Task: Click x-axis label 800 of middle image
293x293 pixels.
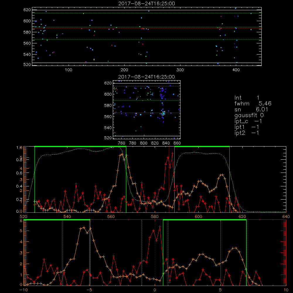Action: (144, 143)
